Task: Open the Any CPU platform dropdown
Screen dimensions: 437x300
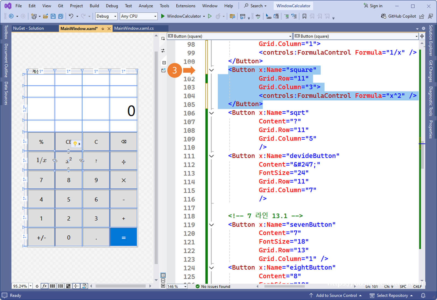Action: point(138,16)
